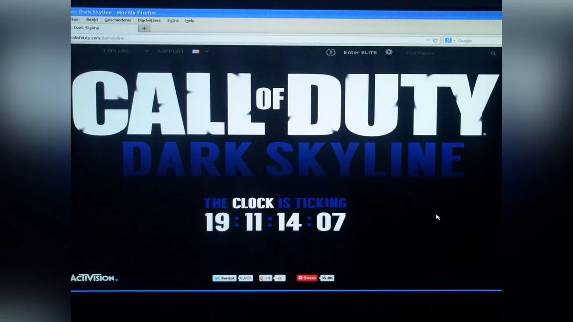Click the Google +1 button
This screenshot has width=573, height=322.
click(x=265, y=278)
